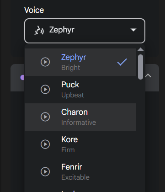Click the blue checkmark next to Zephyr
Image resolution: width=165 pixels, height=192 pixels.
tap(122, 62)
